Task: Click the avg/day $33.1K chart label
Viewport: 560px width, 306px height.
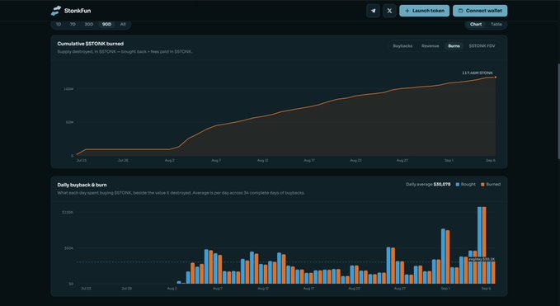Action: tap(482, 259)
